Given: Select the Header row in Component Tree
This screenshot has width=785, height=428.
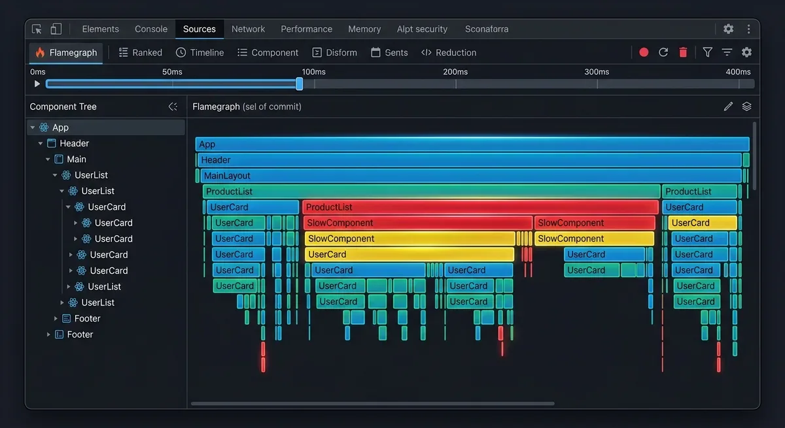Looking at the screenshot, I should coord(106,143).
